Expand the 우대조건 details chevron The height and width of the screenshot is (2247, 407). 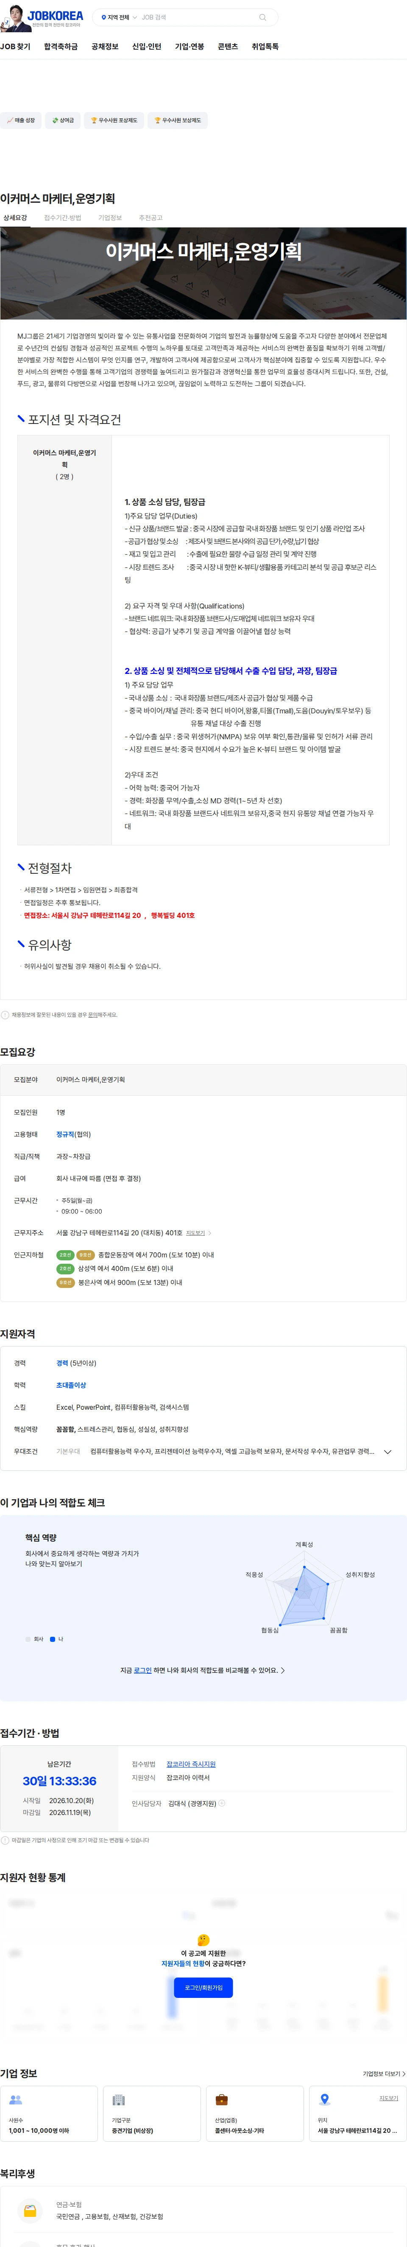tap(388, 1451)
